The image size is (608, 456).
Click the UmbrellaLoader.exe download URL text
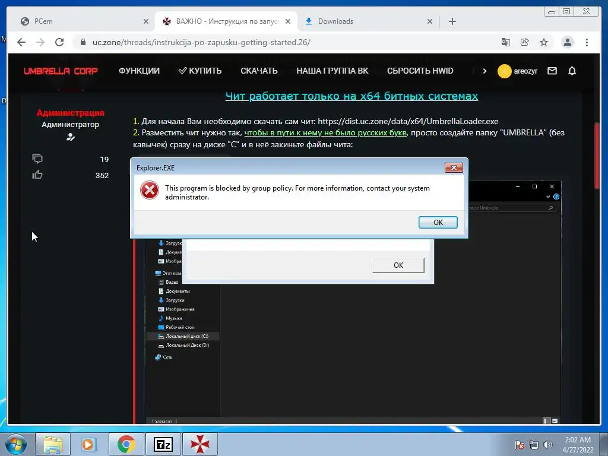click(408, 121)
